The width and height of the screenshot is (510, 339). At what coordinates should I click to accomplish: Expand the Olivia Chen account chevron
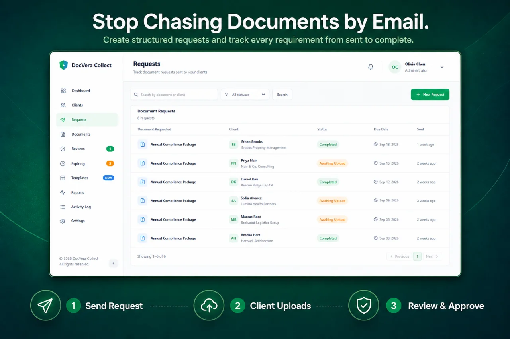(x=442, y=67)
